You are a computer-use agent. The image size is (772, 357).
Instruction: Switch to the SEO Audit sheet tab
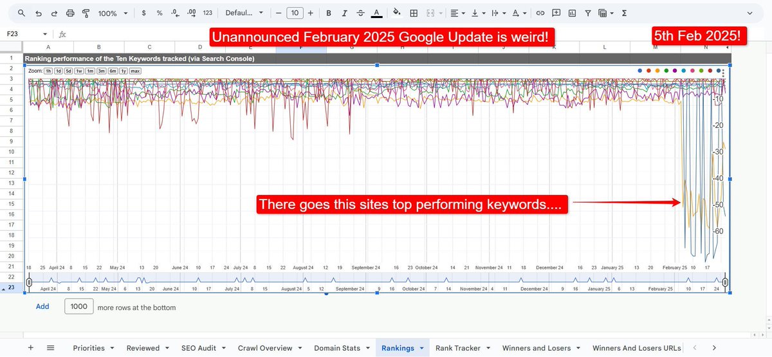199,348
